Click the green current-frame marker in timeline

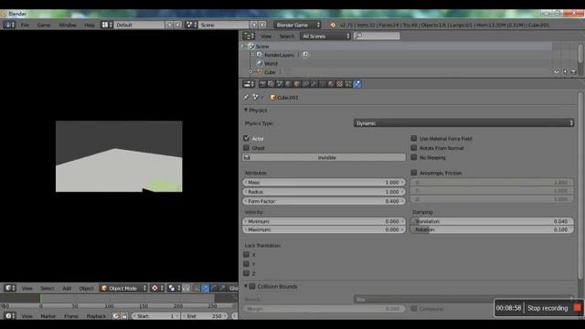pyautogui.click(x=41, y=298)
